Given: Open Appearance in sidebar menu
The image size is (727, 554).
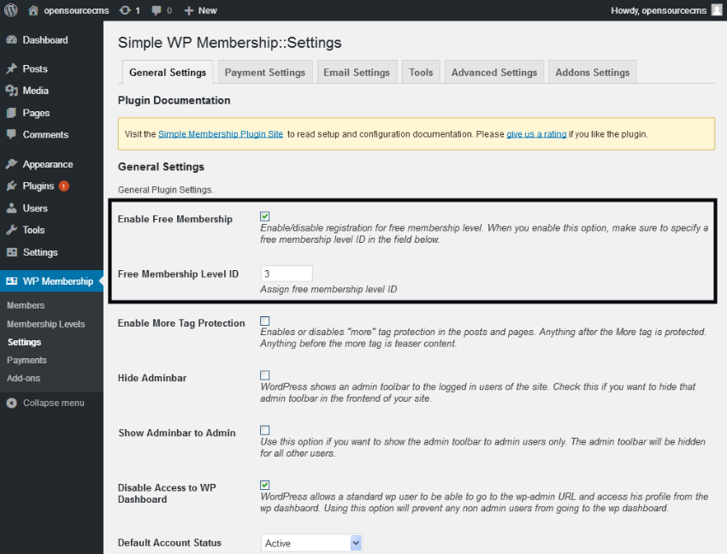Looking at the screenshot, I should click(x=48, y=165).
